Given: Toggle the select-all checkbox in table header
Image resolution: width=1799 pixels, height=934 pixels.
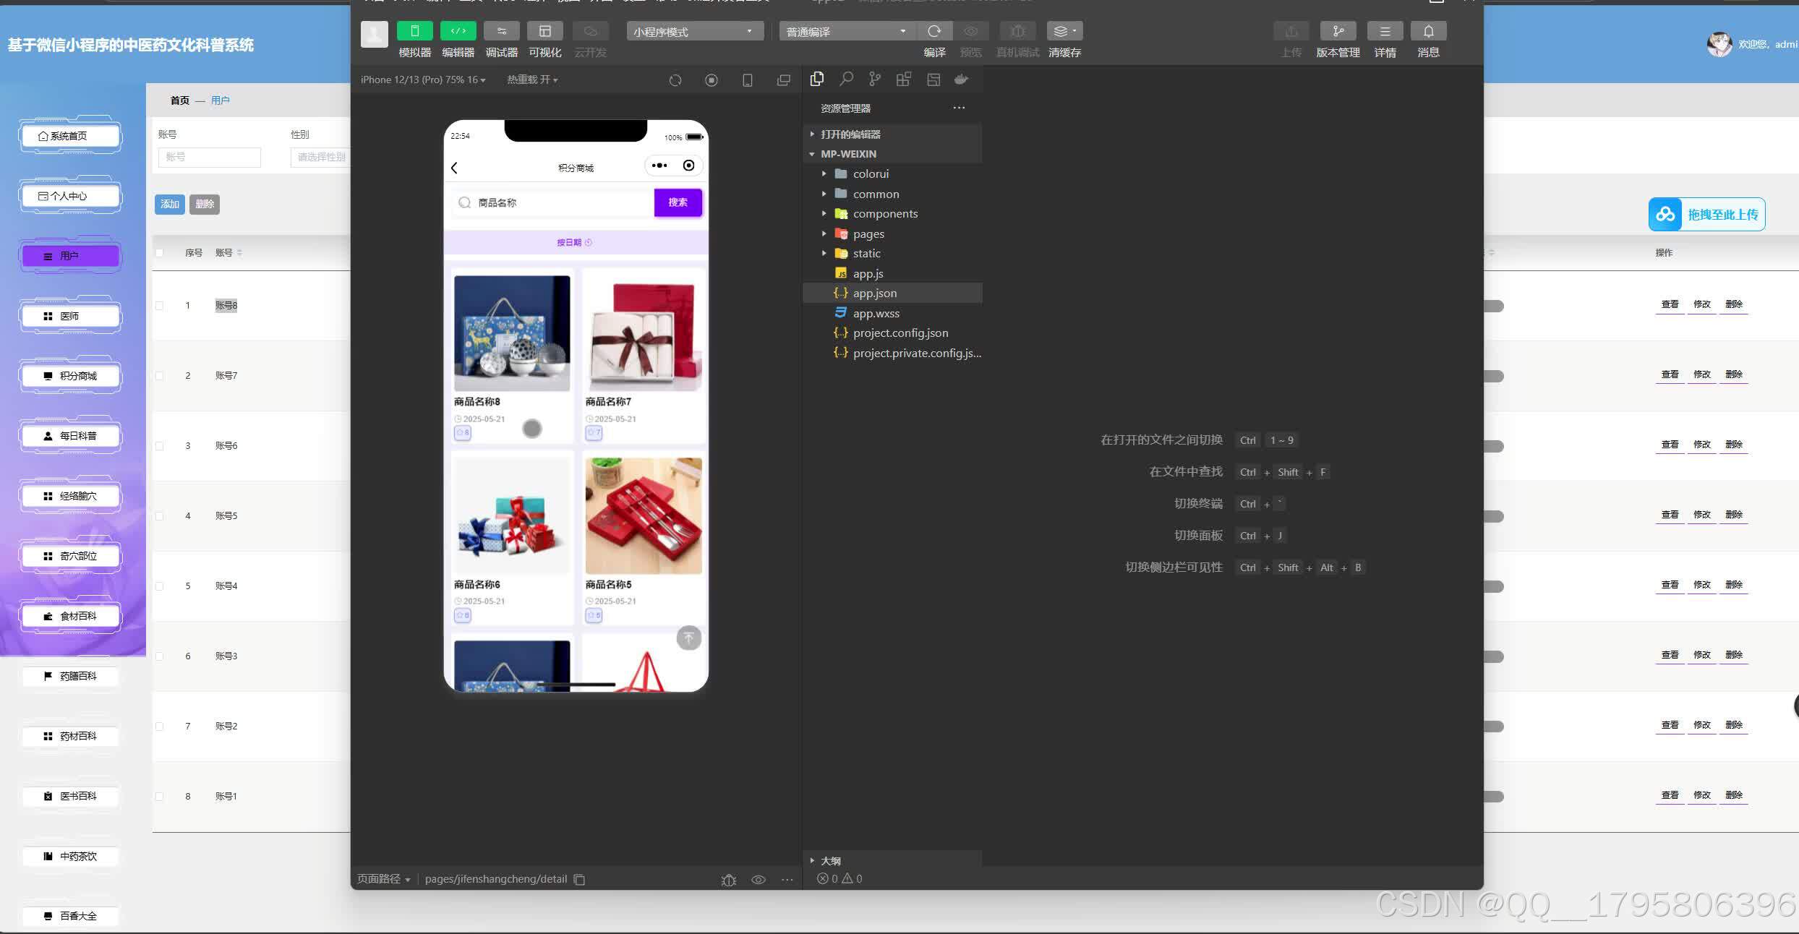Looking at the screenshot, I should 160,252.
